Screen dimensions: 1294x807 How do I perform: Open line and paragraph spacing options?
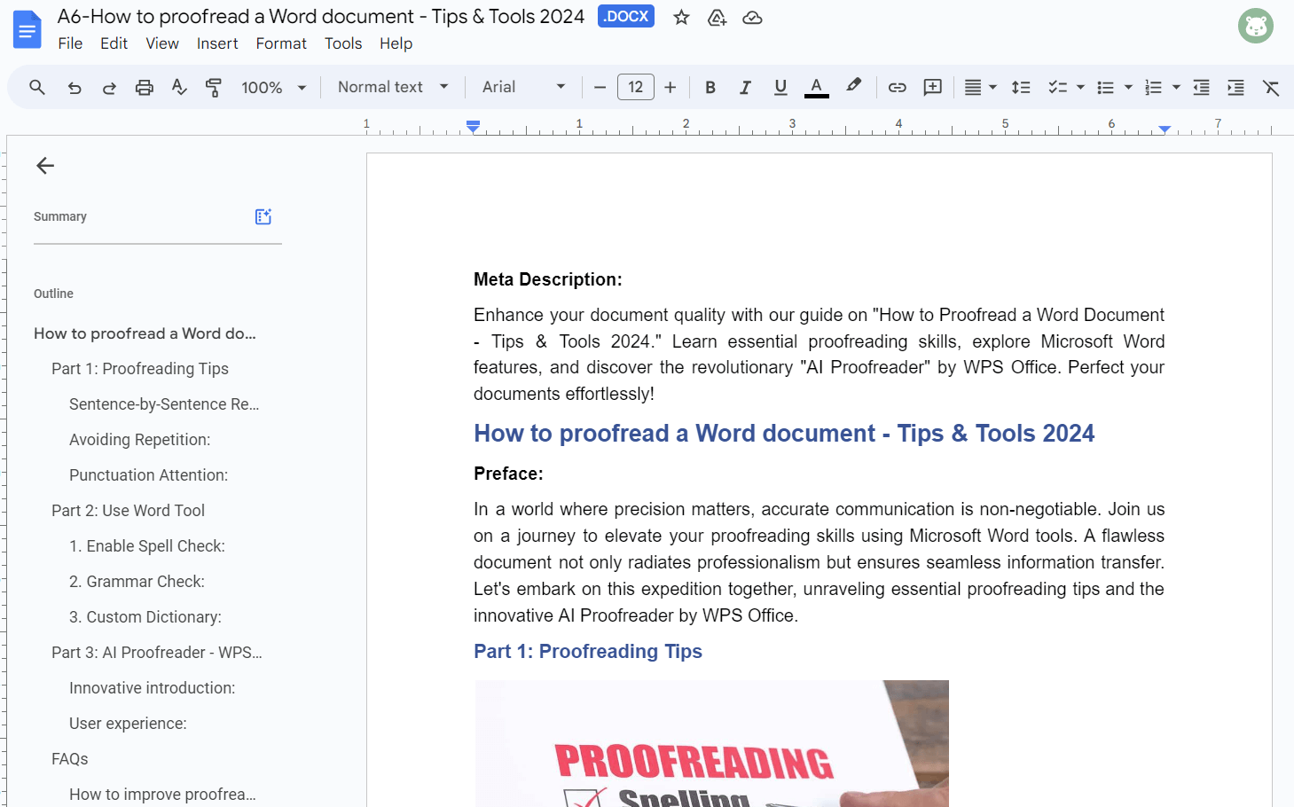click(x=1021, y=87)
